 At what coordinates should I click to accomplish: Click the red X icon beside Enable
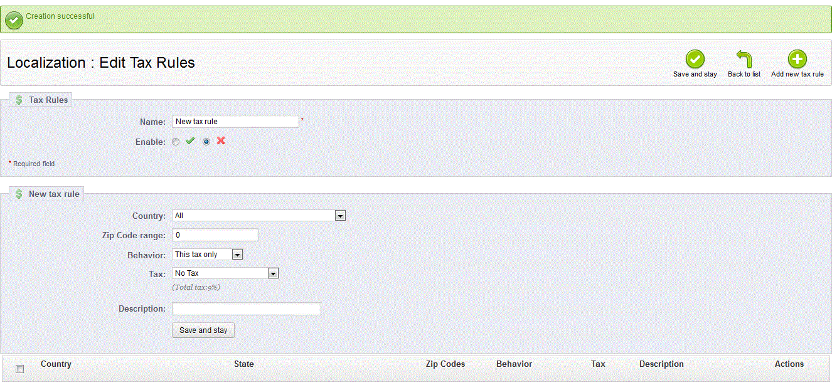pos(221,141)
